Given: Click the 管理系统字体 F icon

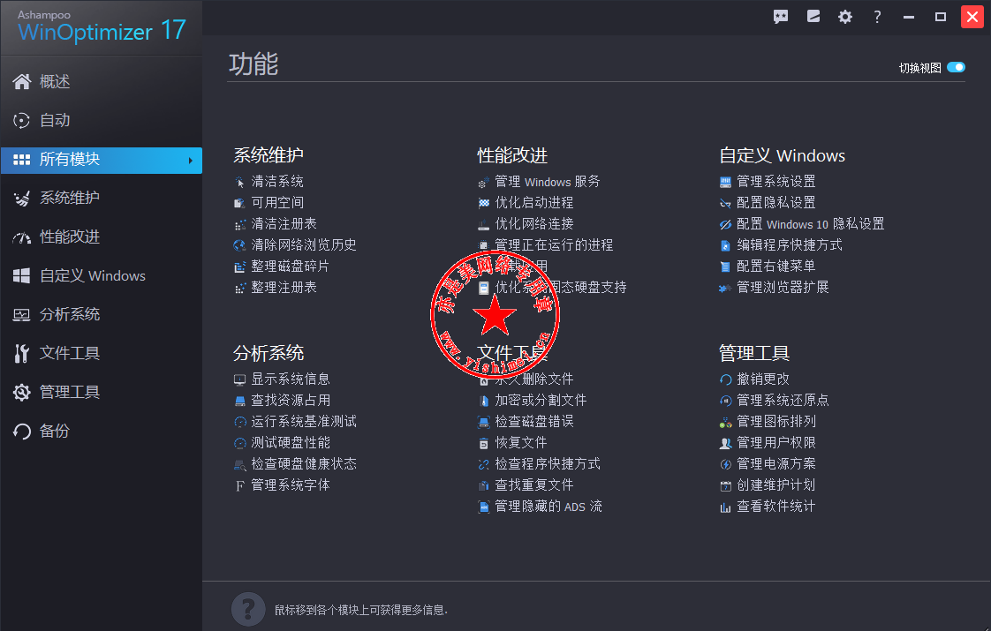Looking at the screenshot, I should (x=239, y=485).
